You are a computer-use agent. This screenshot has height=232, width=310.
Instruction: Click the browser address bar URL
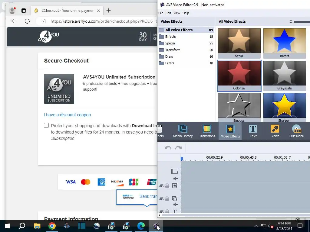tap(104, 21)
